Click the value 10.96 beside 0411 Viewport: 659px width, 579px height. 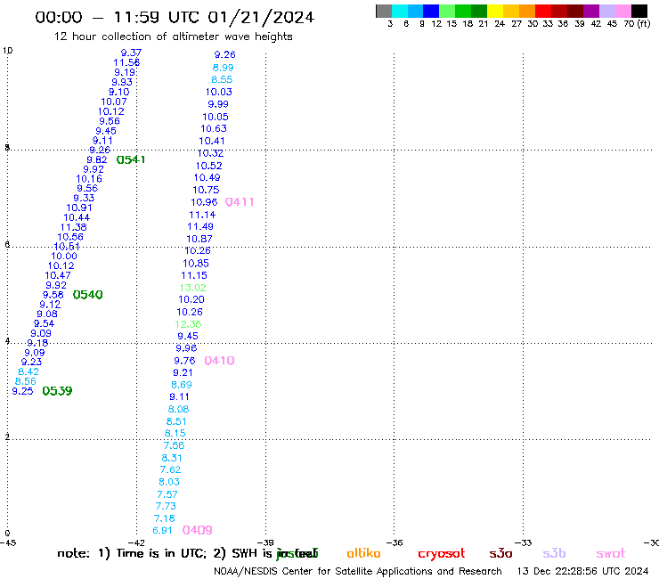point(204,202)
